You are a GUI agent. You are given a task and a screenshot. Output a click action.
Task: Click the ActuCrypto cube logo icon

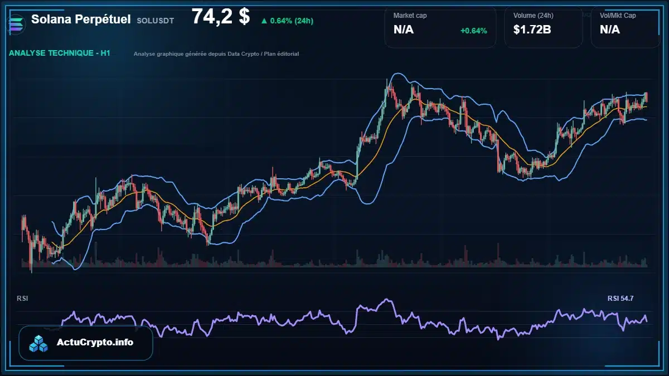[39, 343]
